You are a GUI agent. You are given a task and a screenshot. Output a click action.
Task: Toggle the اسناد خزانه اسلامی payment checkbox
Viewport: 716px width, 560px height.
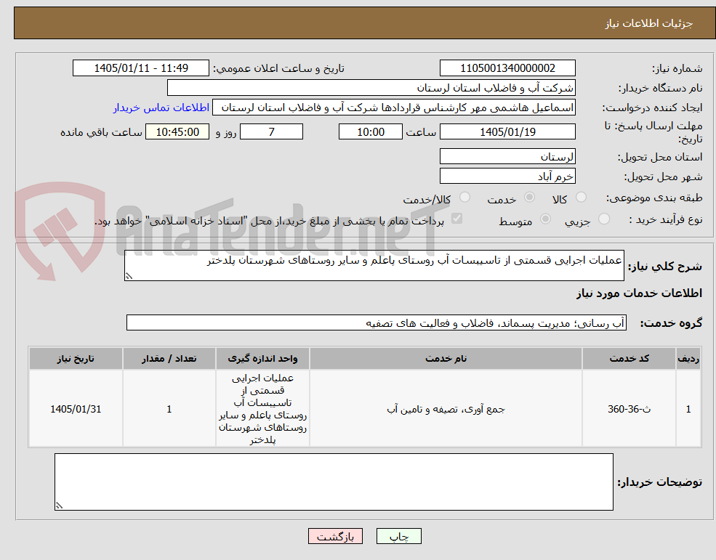tap(456, 219)
